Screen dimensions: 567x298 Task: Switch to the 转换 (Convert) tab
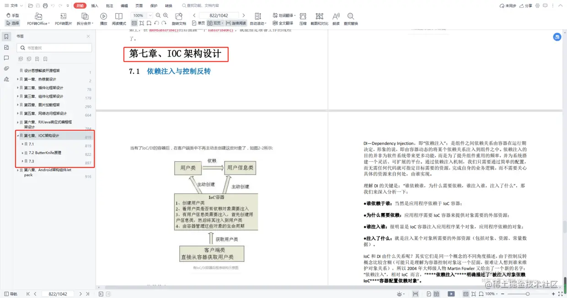169,5
